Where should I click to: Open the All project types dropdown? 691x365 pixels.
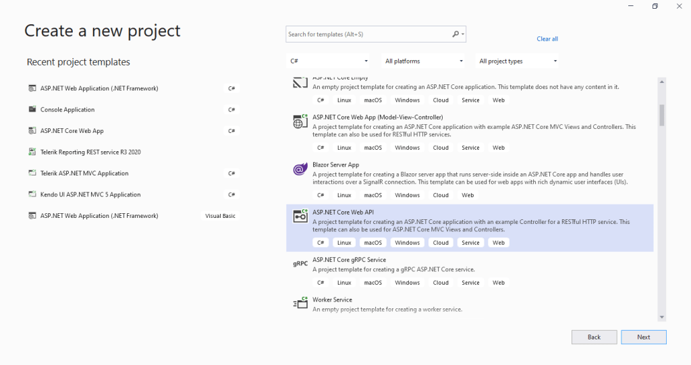(x=518, y=61)
